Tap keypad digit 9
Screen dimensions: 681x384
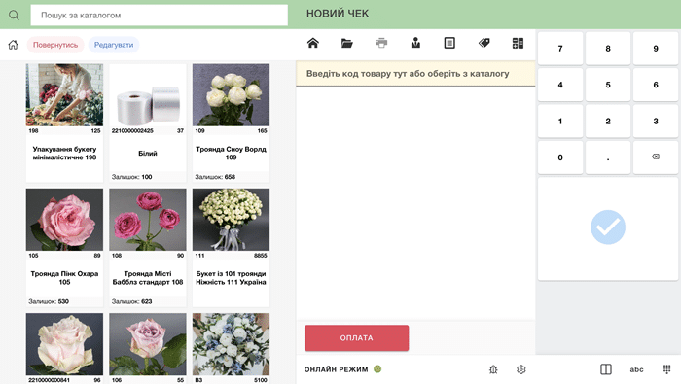[656, 49]
